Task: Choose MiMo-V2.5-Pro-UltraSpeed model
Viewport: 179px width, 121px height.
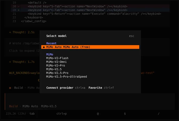Action: pos(67,77)
